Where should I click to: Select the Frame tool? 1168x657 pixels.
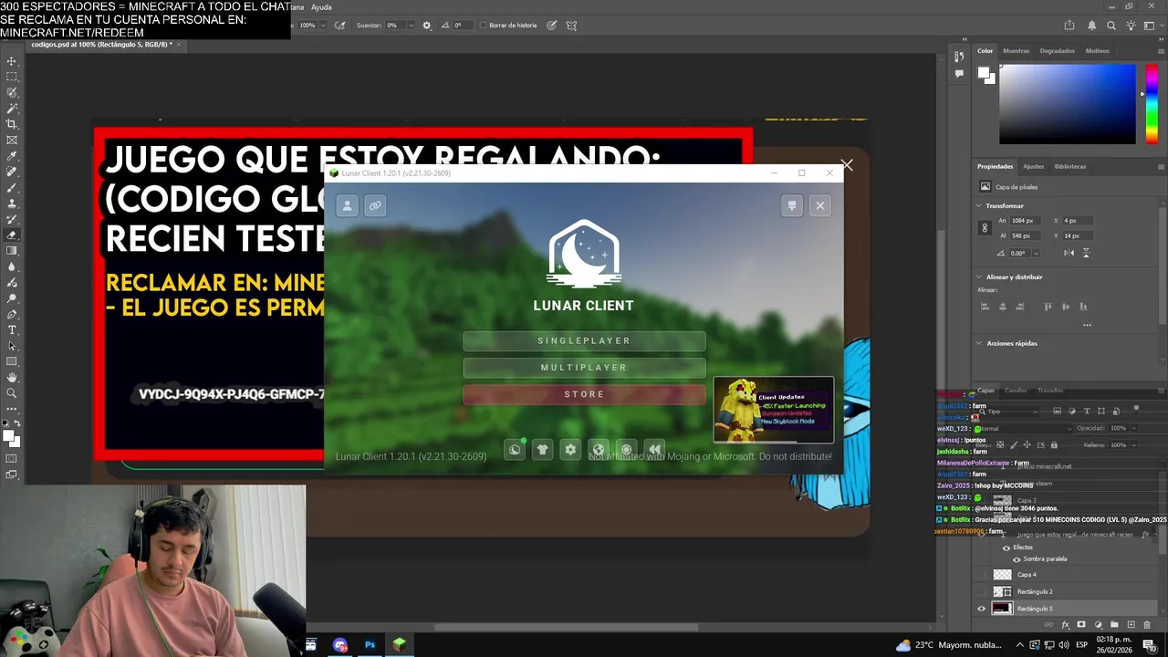click(x=12, y=140)
